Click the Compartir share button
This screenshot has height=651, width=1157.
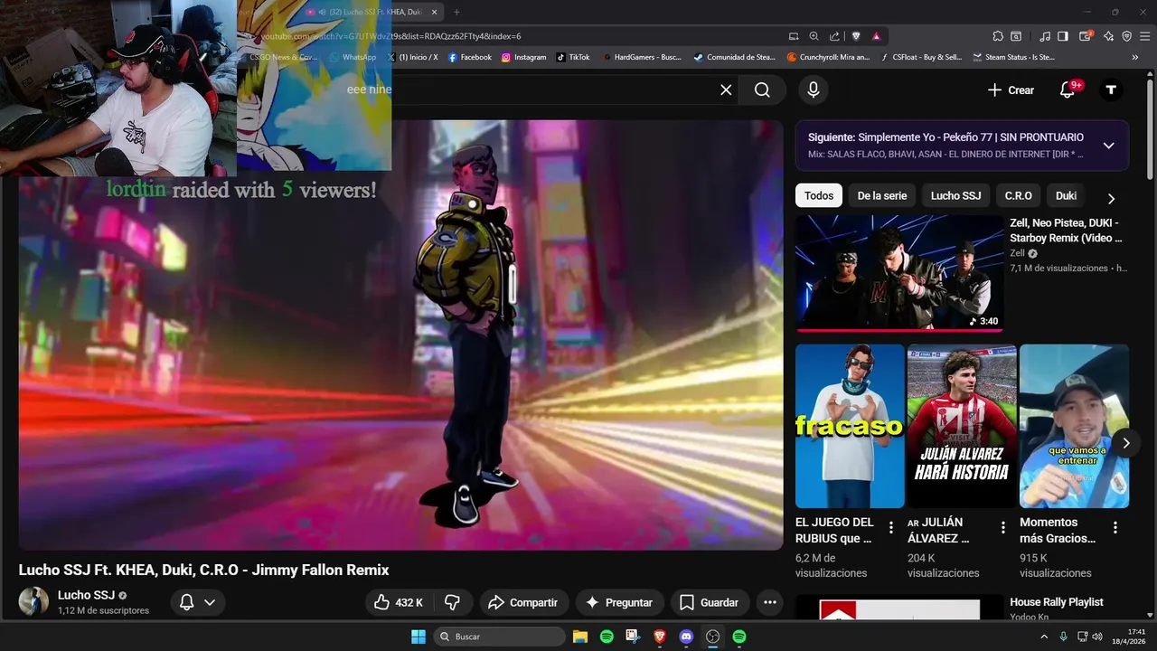tap(523, 602)
